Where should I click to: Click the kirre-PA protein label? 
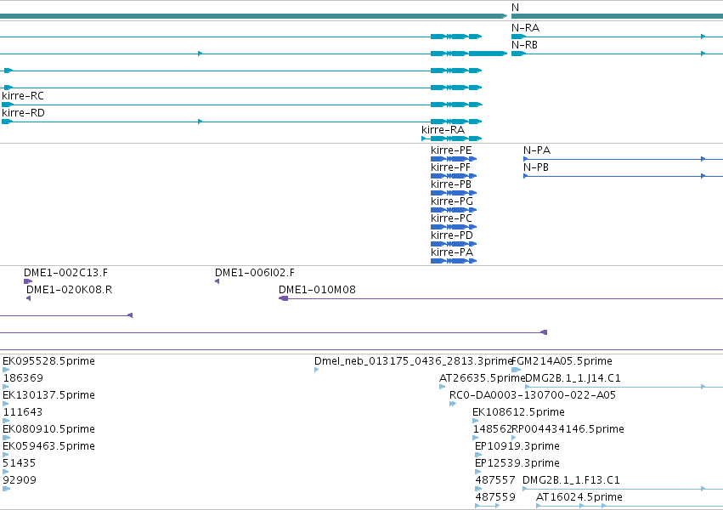tap(452, 252)
